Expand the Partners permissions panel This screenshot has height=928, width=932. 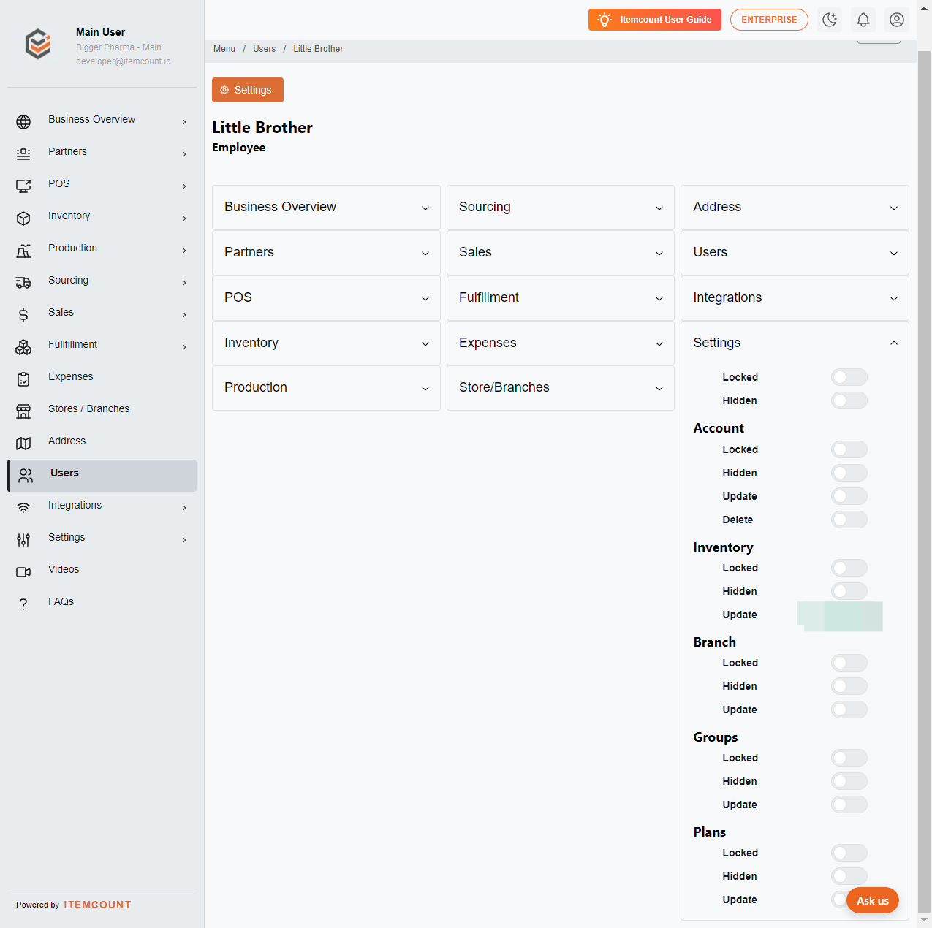coord(326,253)
